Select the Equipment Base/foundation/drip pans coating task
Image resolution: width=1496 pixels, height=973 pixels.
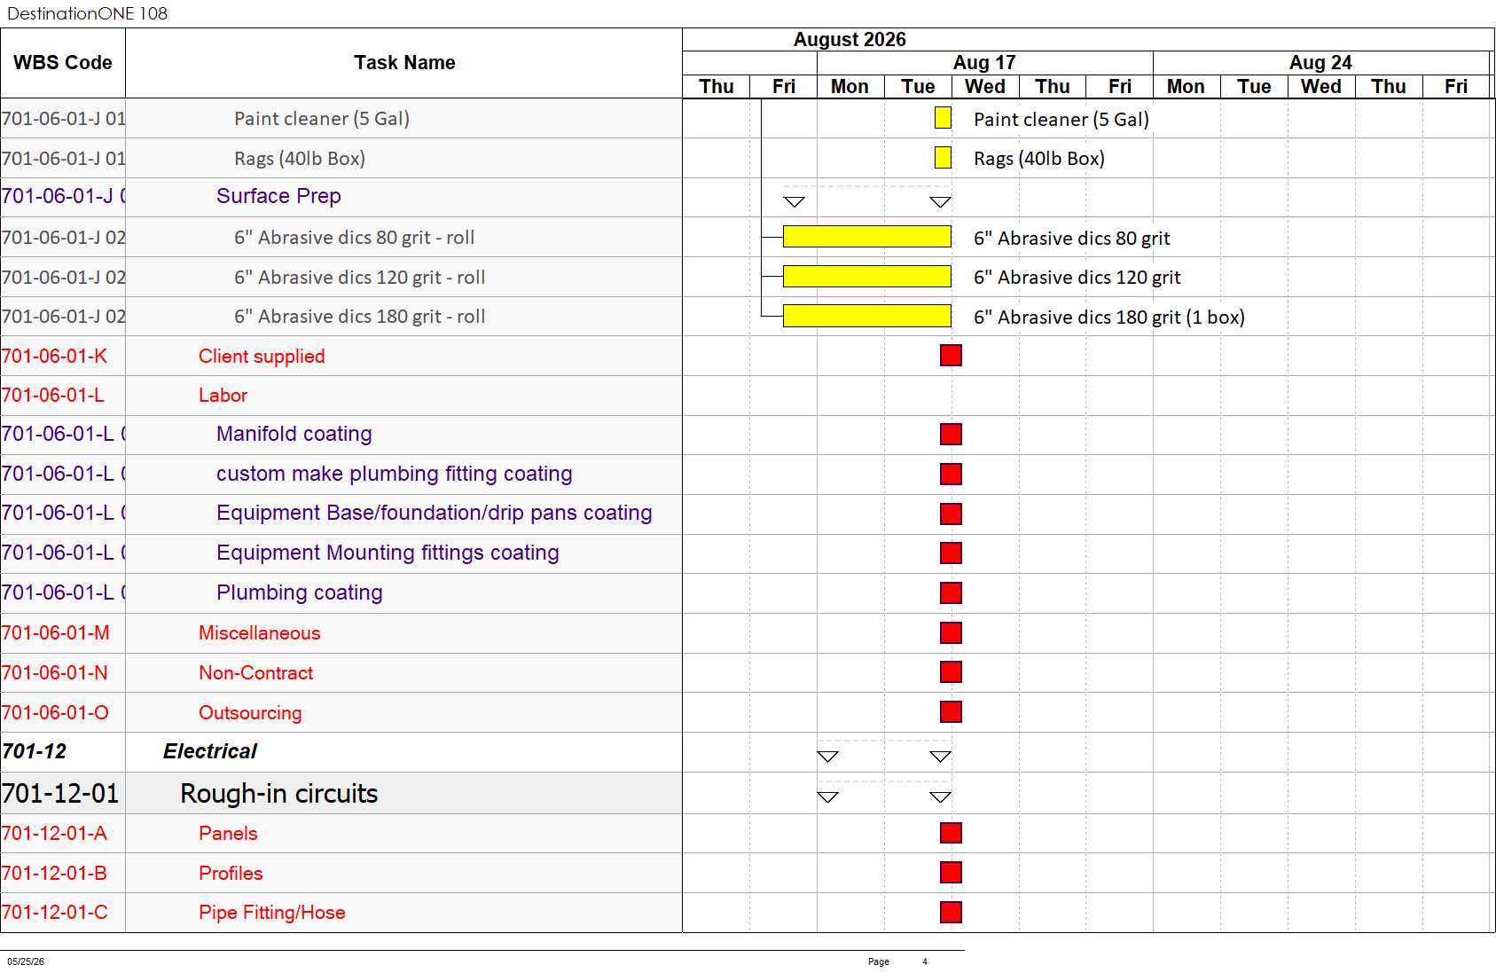(404, 514)
